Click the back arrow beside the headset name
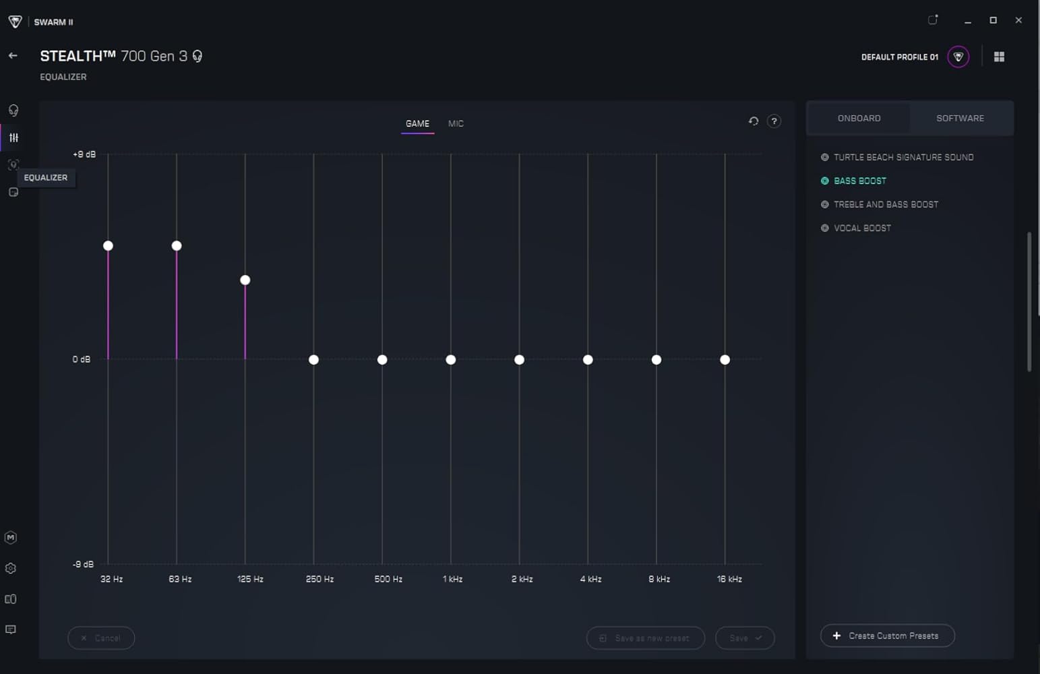Image resolution: width=1040 pixels, height=674 pixels. (x=13, y=56)
